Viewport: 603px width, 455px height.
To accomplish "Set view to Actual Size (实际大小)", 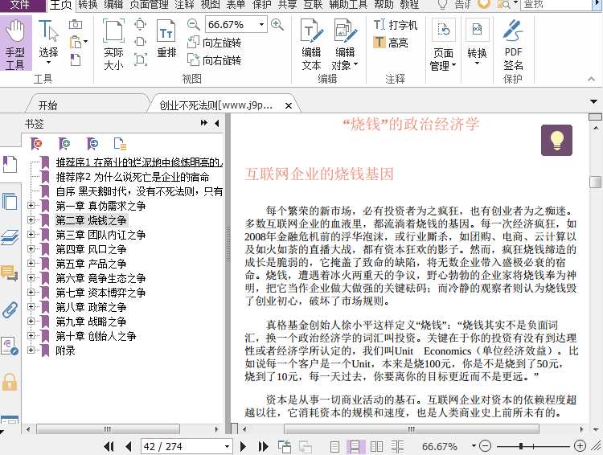I will click(114, 44).
